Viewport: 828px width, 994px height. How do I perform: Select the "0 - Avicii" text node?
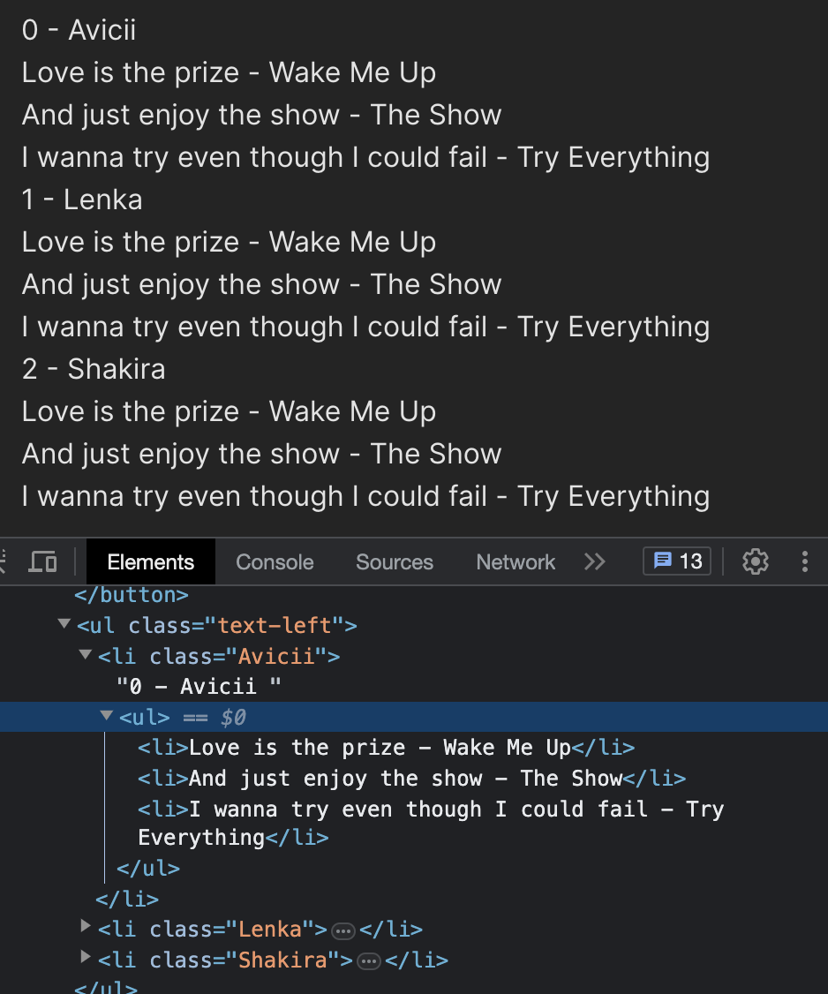pyautogui.click(x=199, y=687)
